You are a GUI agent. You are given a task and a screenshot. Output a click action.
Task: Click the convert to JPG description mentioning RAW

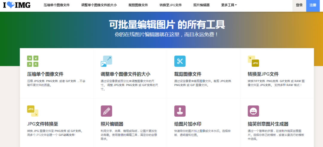click(x=276, y=83)
